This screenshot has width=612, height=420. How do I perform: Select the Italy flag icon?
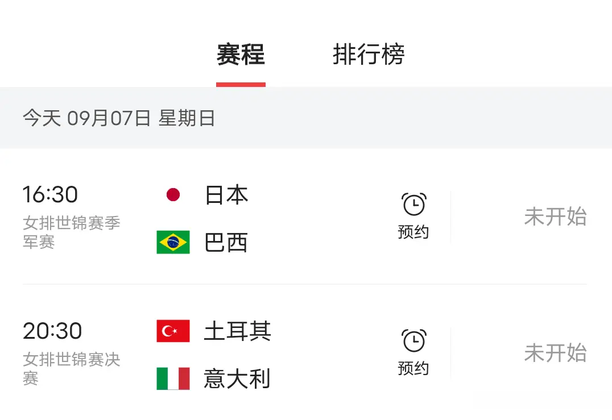point(172,379)
